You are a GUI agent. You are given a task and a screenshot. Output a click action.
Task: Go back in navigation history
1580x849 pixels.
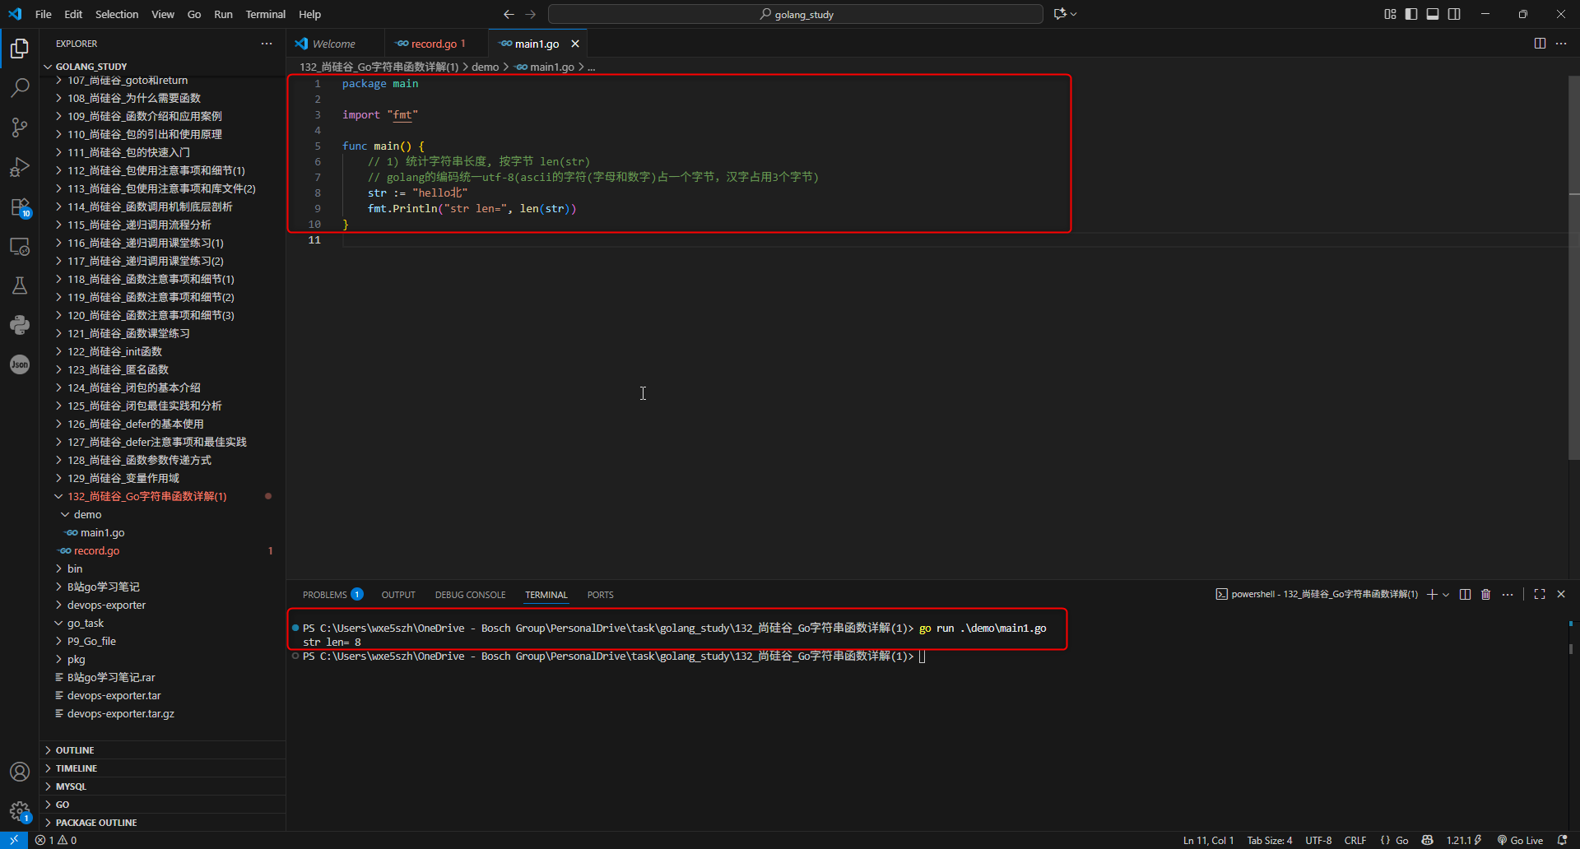click(x=509, y=14)
